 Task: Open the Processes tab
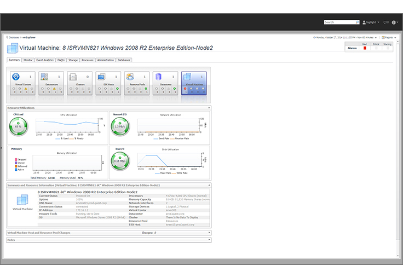click(88, 60)
